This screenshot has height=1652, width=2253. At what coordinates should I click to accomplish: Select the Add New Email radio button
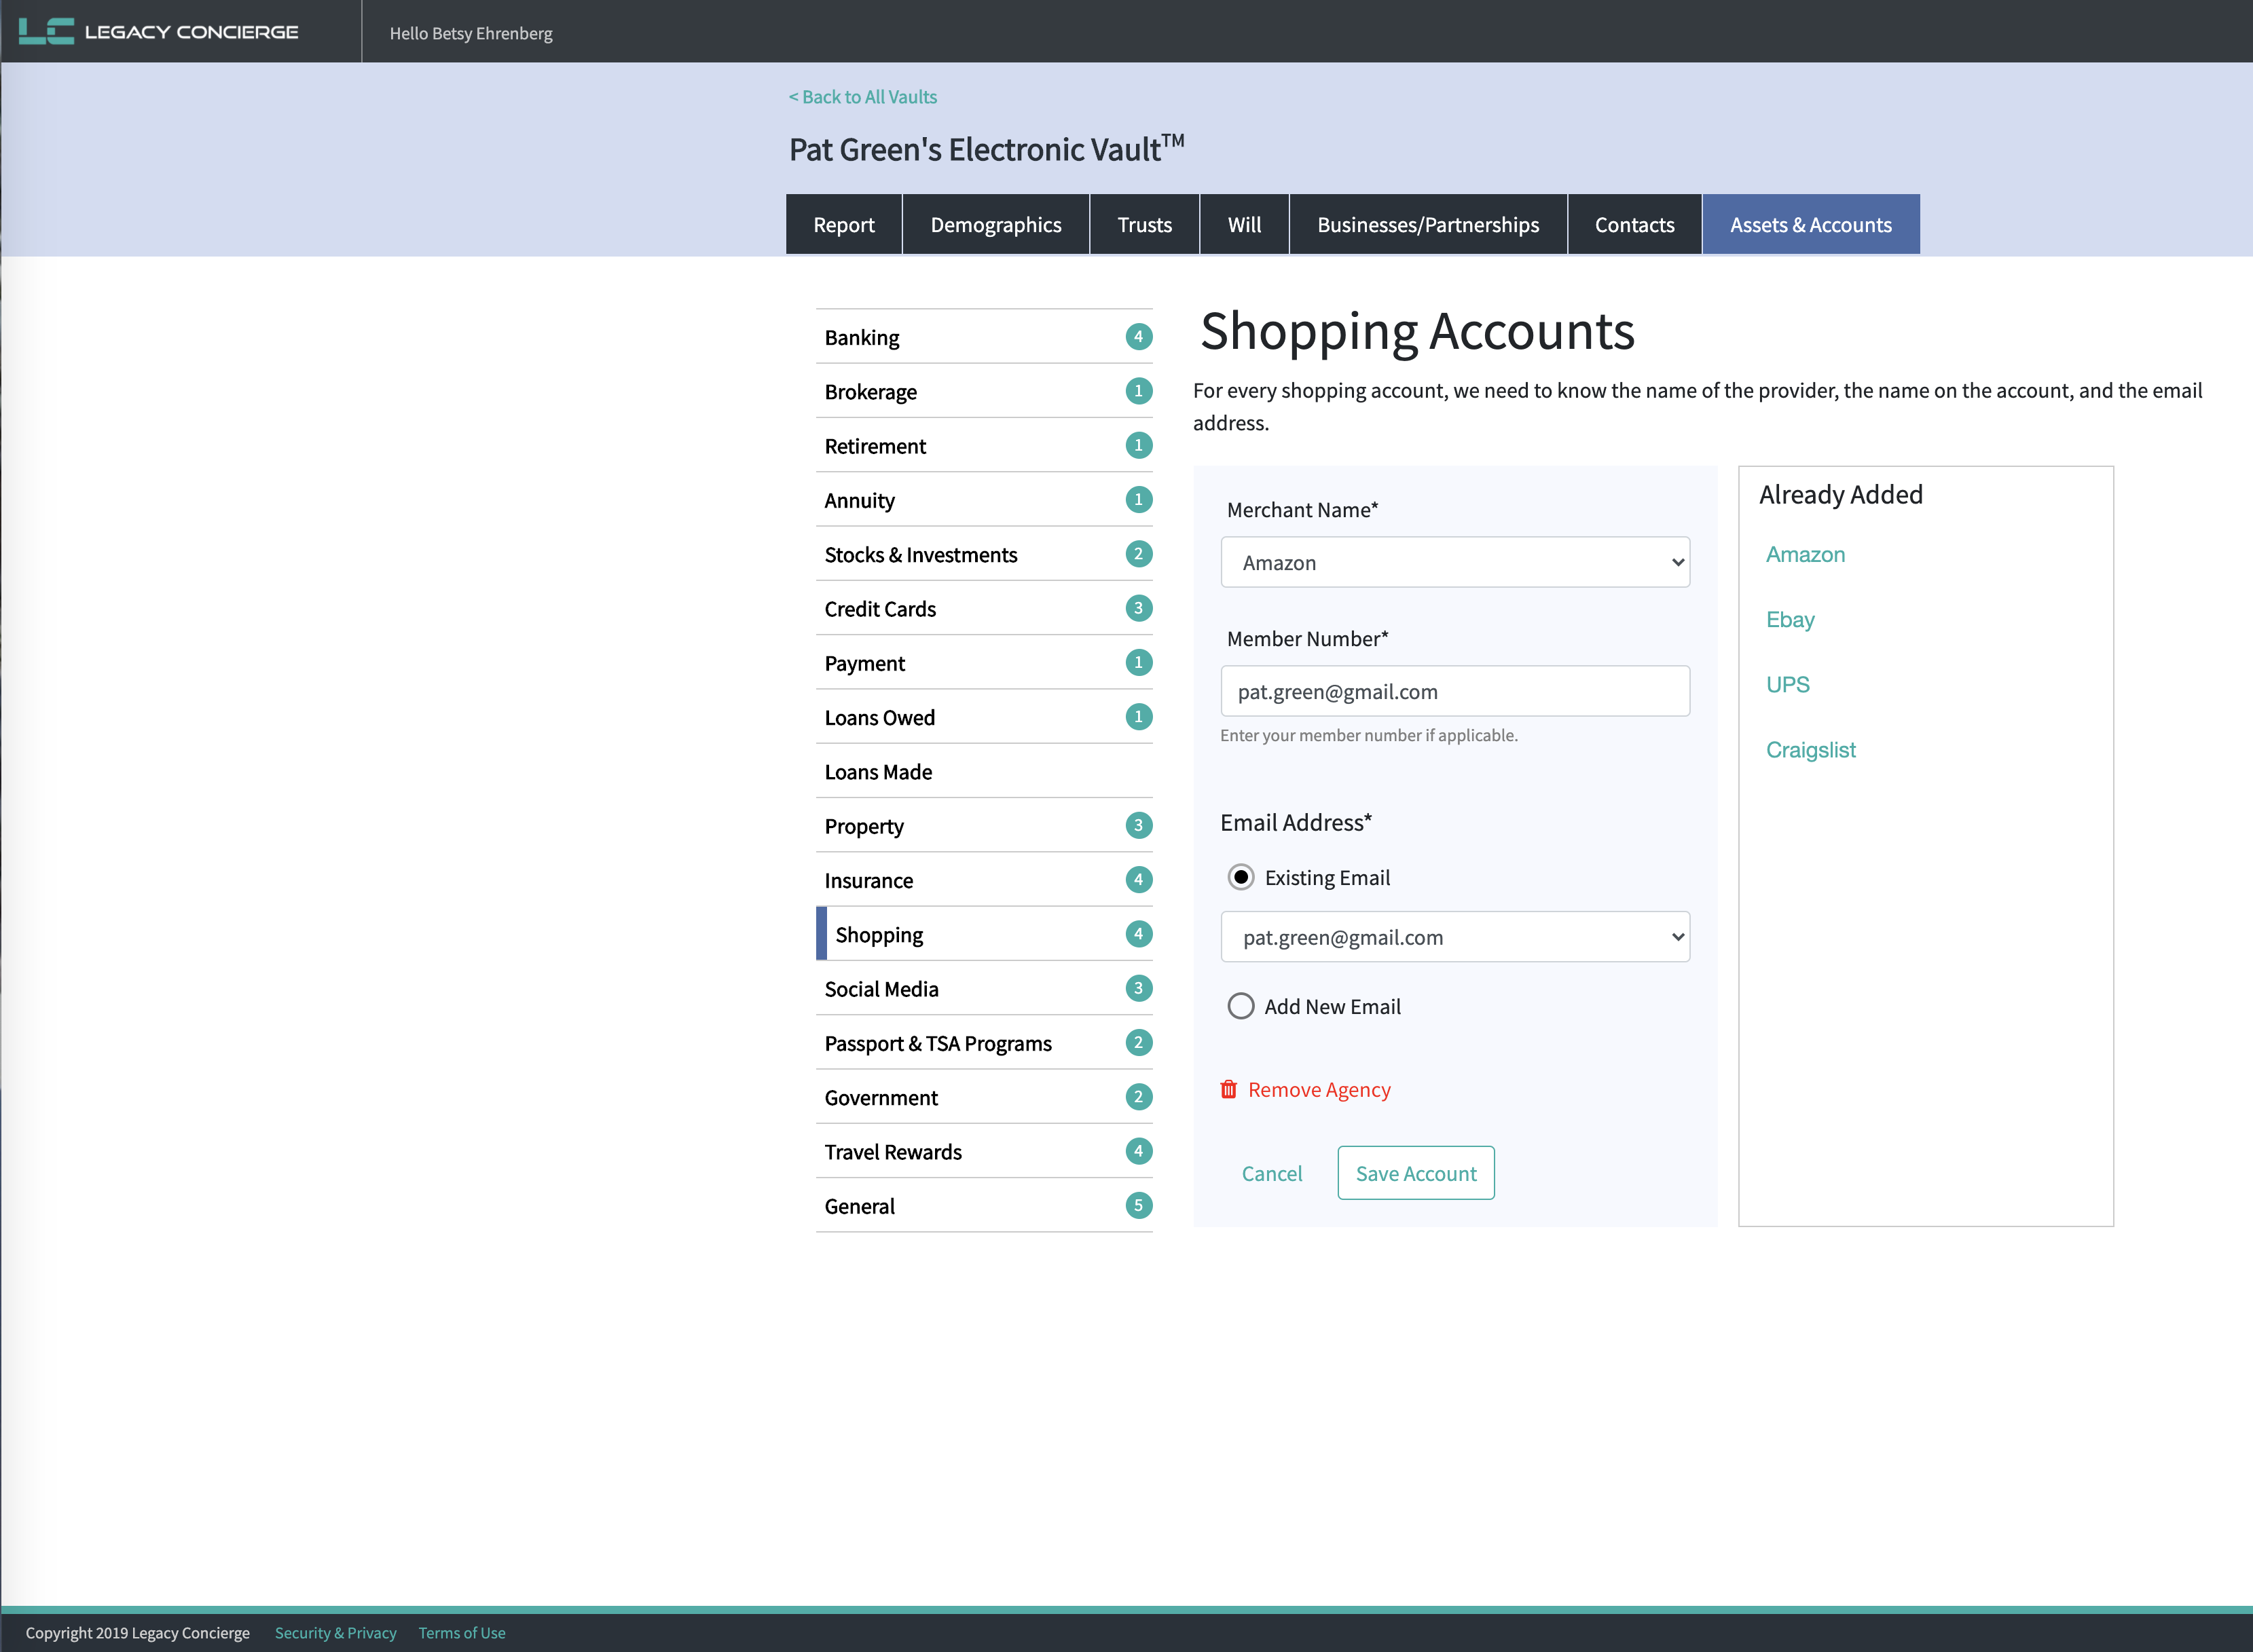(x=1241, y=1006)
